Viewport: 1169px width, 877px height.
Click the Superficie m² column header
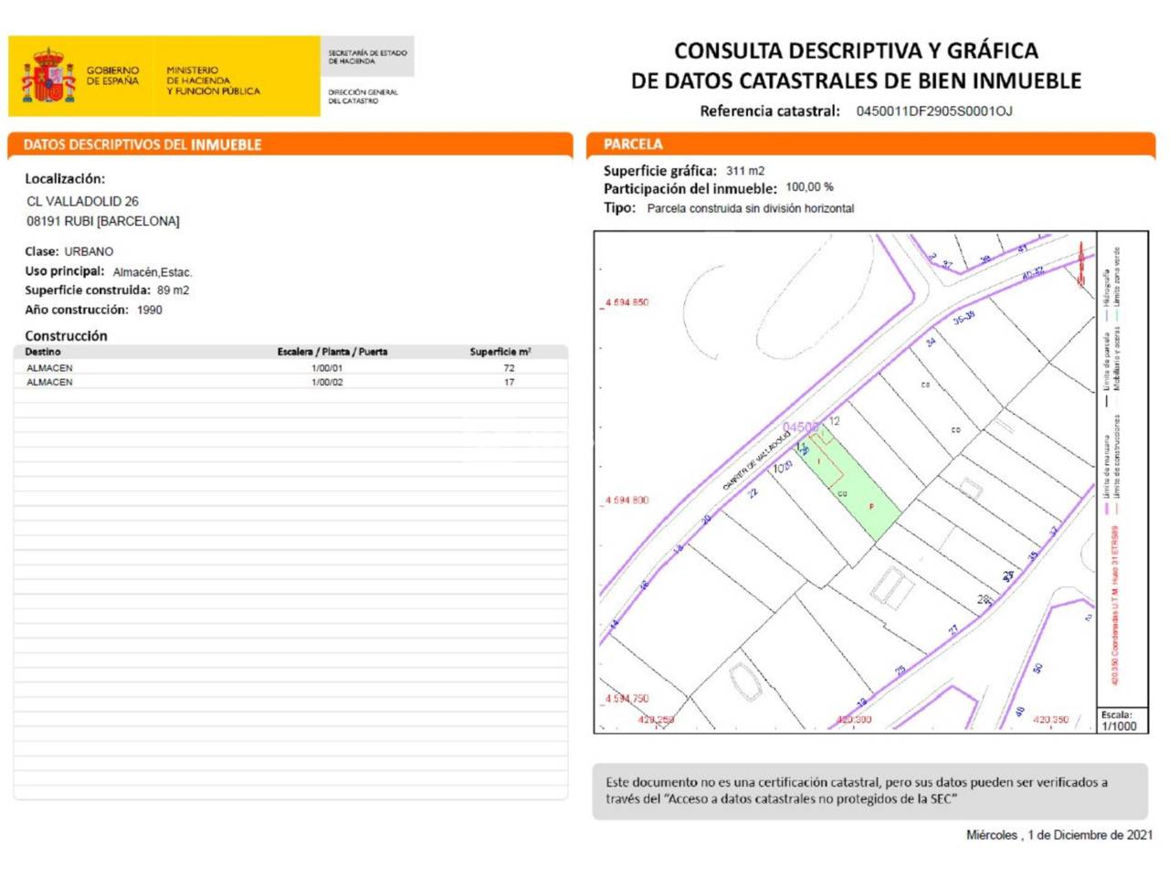500,352
